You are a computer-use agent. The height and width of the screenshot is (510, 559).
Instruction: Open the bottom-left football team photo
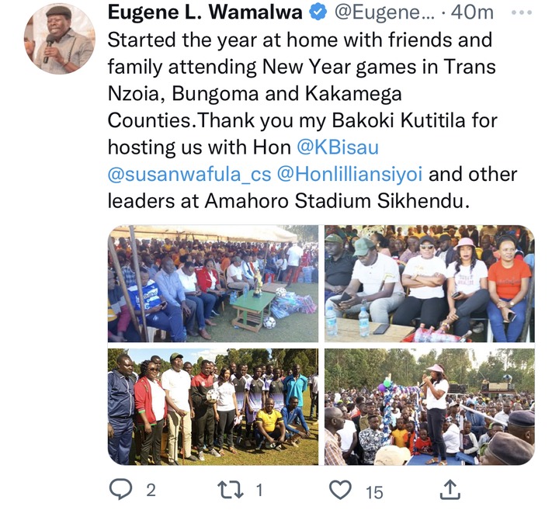[214, 407]
